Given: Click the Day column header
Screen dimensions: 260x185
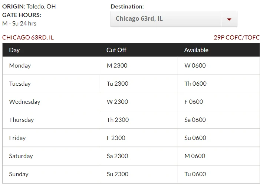Looking at the screenshot, I should [14, 50].
